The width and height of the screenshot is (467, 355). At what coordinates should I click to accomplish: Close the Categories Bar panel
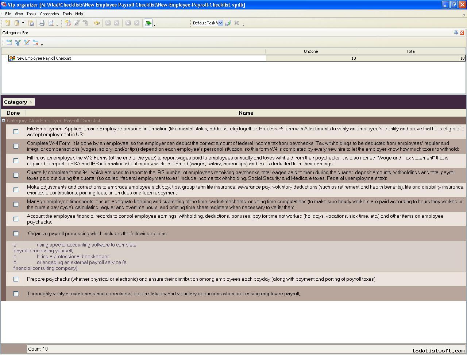[x=462, y=33]
